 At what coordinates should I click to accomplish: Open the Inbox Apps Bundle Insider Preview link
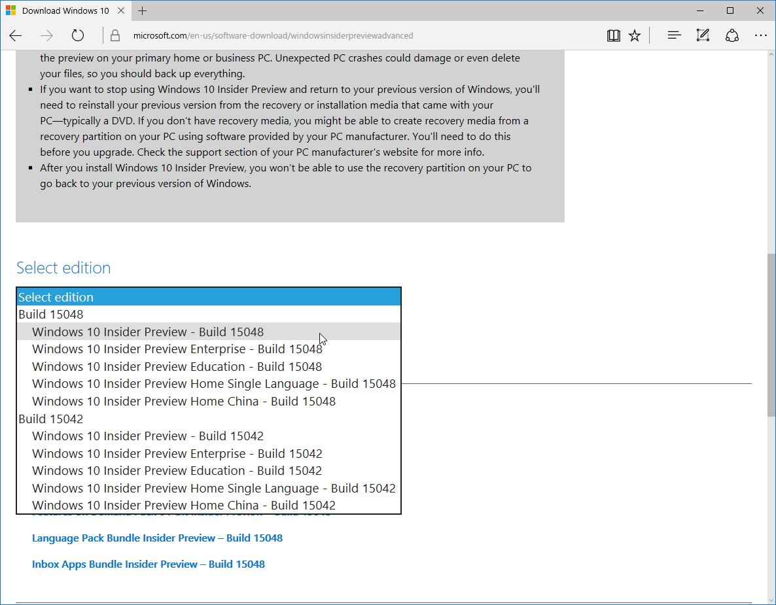coord(149,564)
